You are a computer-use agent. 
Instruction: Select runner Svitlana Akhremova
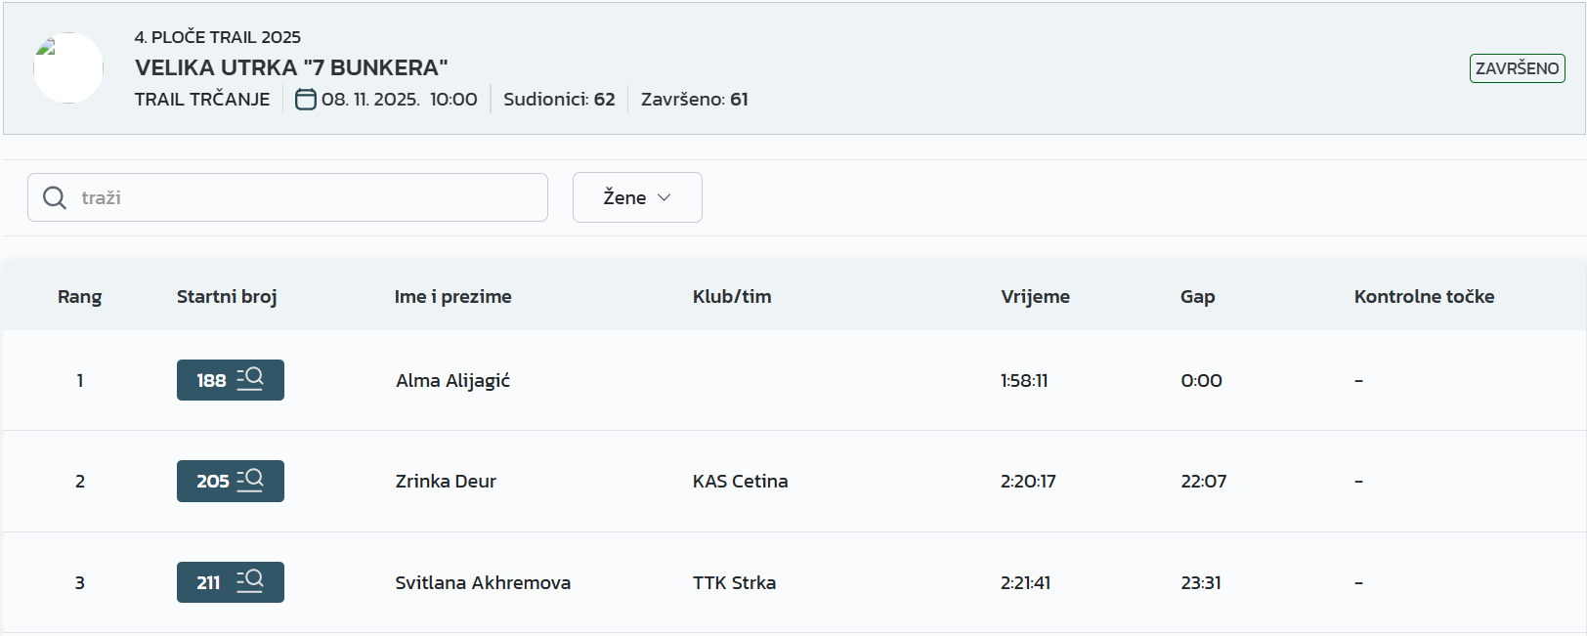pyautogui.click(x=483, y=582)
